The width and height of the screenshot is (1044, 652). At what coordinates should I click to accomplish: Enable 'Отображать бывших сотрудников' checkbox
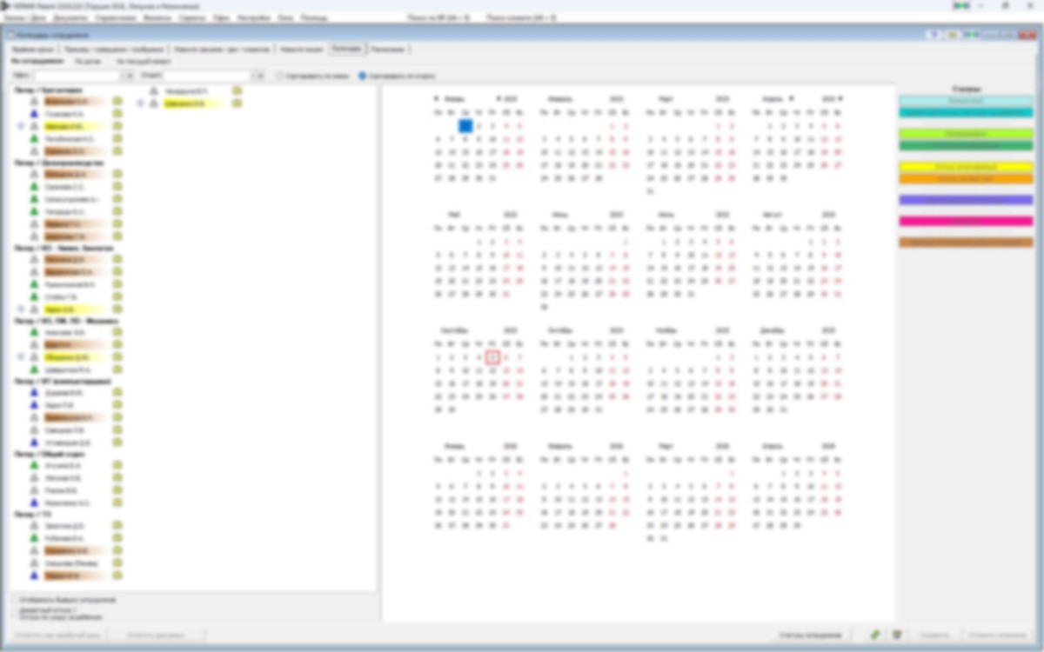click(16, 600)
